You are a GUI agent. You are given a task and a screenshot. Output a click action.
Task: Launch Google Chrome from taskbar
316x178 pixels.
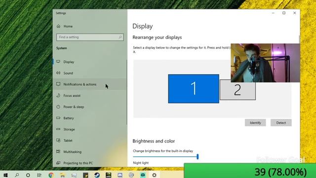click(x=51, y=175)
